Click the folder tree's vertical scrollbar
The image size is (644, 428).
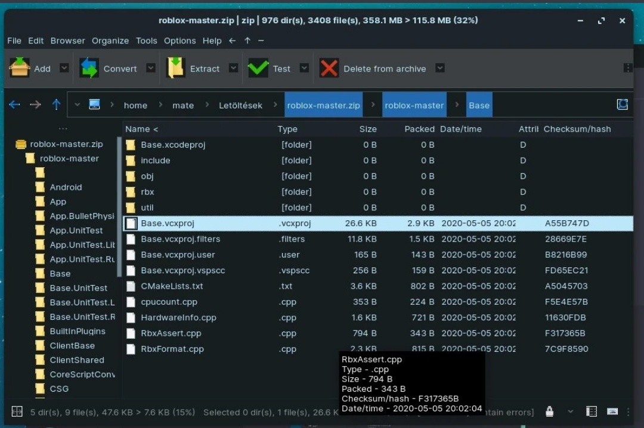[119, 207]
